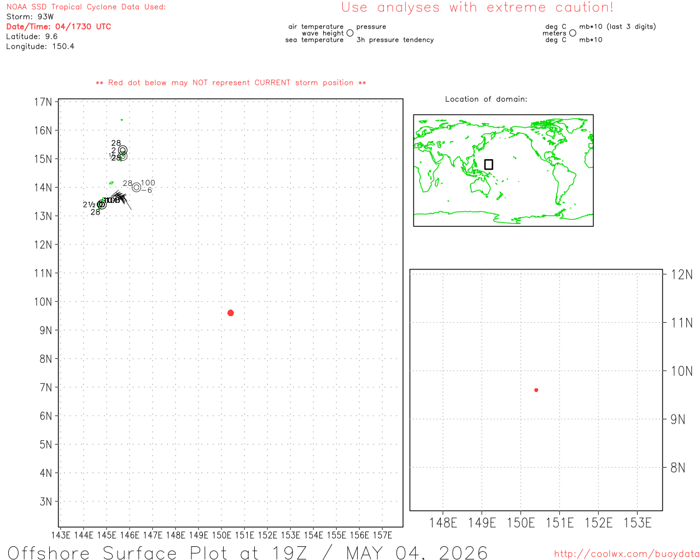Viewport: 700px width, 560px height.
Task: Click the world map thumbnail
Action: click(503, 170)
